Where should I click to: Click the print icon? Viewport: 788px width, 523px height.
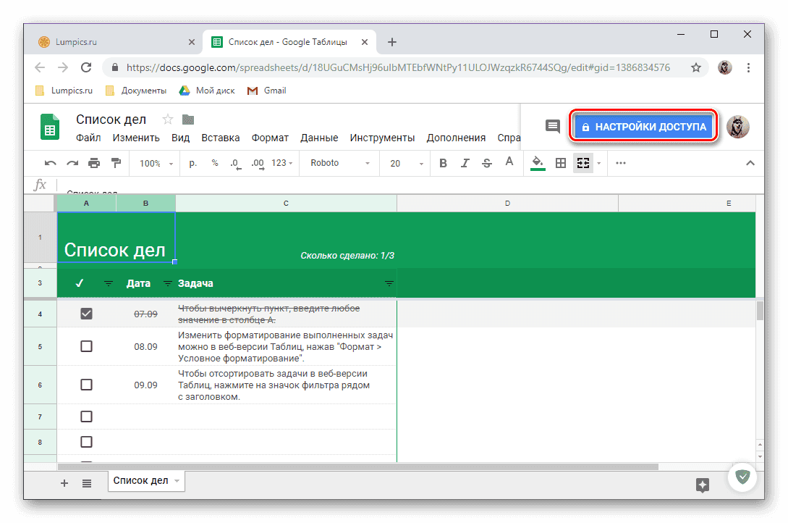pyautogui.click(x=94, y=163)
